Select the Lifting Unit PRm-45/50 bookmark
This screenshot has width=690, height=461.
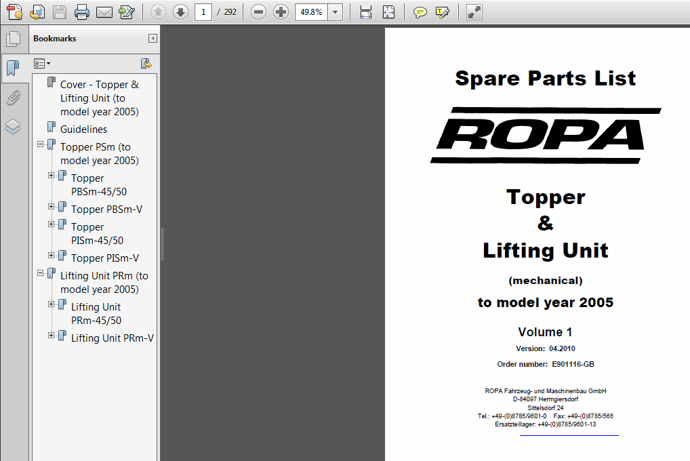[96, 313]
